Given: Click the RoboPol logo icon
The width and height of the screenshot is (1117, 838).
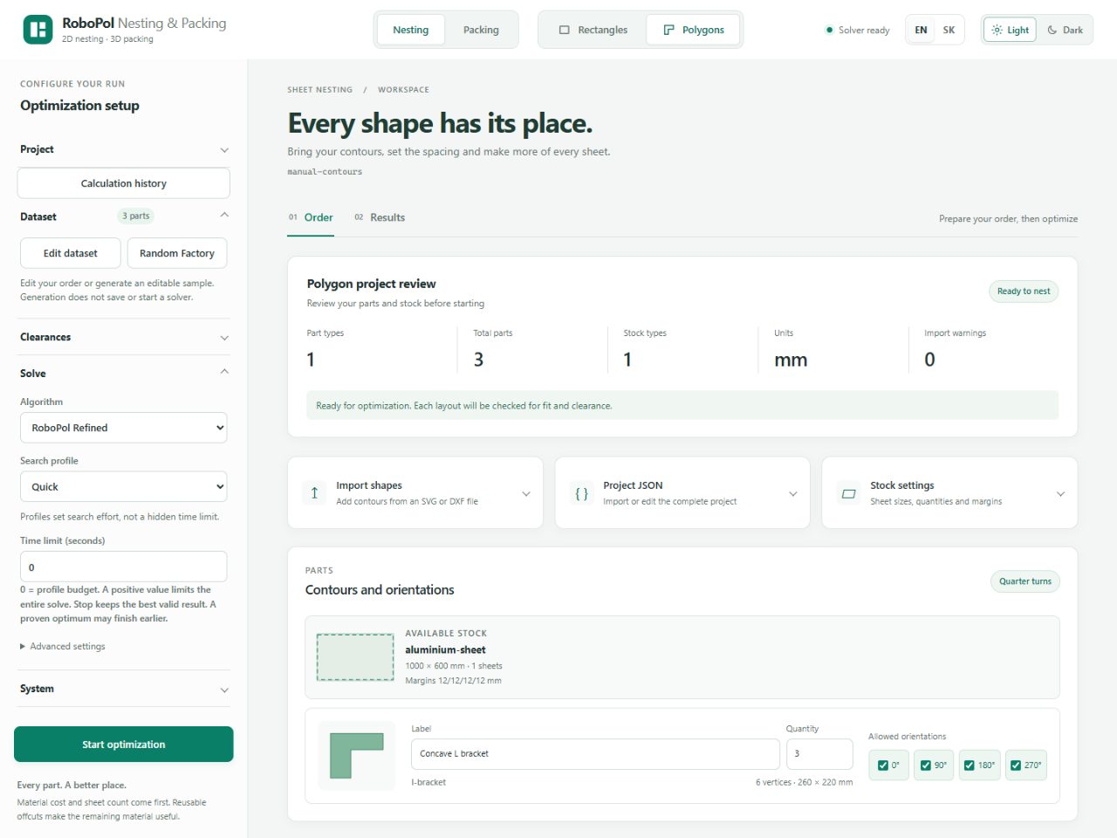Looking at the screenshot, I should pyautogui.click(x=38, y=30).
